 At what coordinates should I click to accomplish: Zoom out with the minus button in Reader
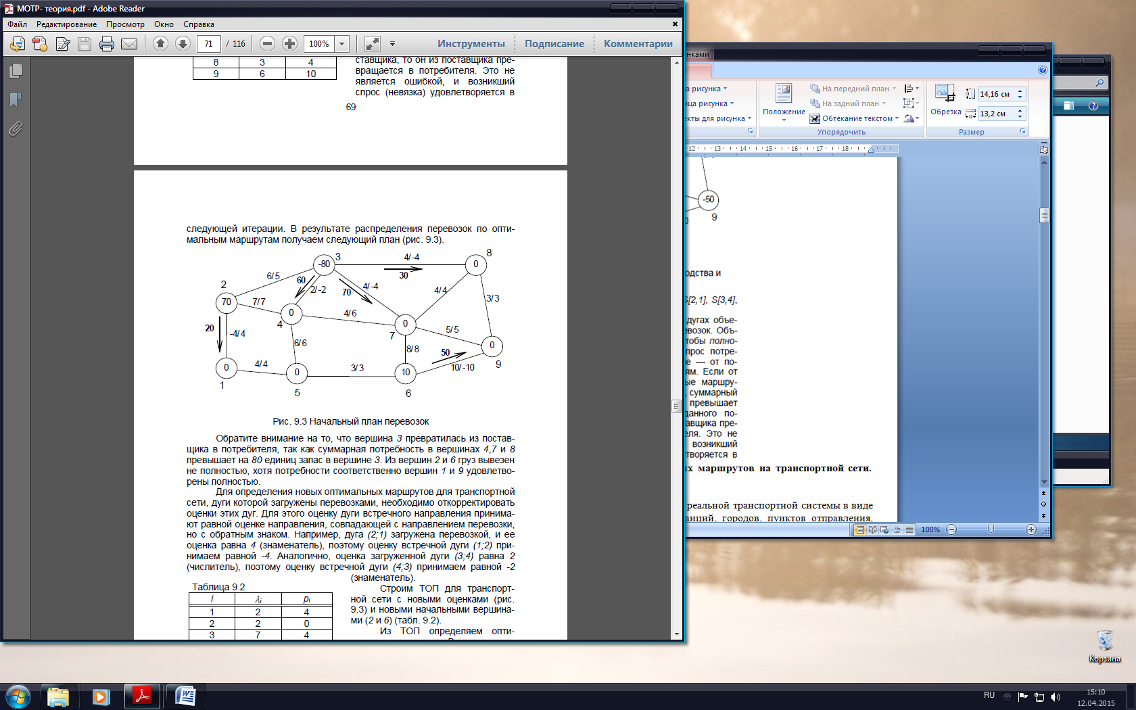(x=267, y=43)
